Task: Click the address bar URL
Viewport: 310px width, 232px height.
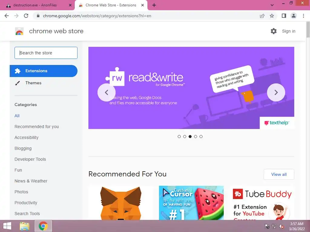Action: tap(97, 16)
